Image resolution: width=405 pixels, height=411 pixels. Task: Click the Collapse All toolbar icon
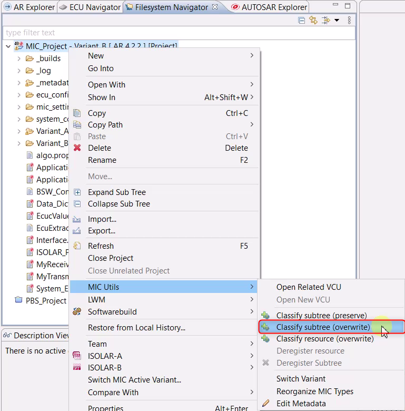point(302,20)
